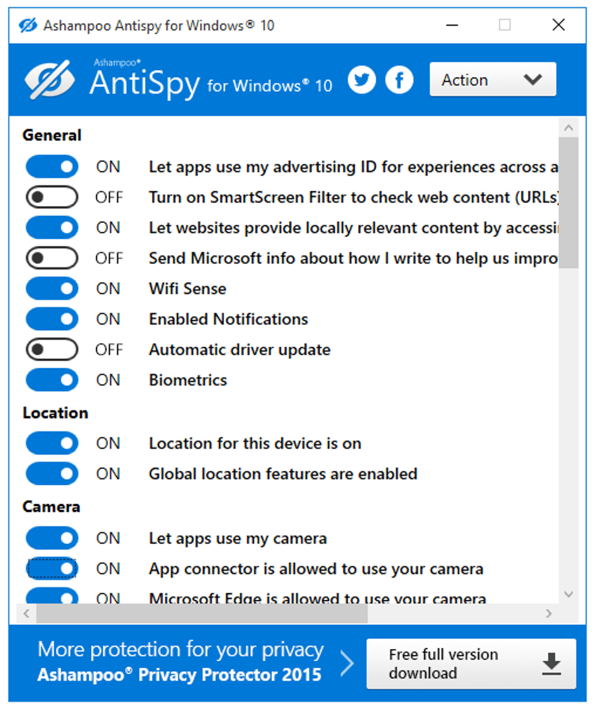Image resolution: width=595 pixels, height=709 pixels.
Task: Open Ashampoo's Facebook page icon
Action: point(400,80)
